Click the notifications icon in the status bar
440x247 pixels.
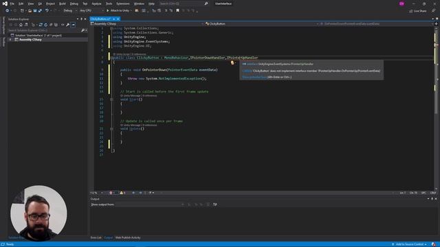[434, 244]
